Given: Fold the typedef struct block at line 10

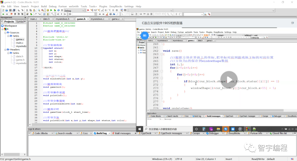Looking at the screenshot, I should pyautogui.click(x=42, y=48).
